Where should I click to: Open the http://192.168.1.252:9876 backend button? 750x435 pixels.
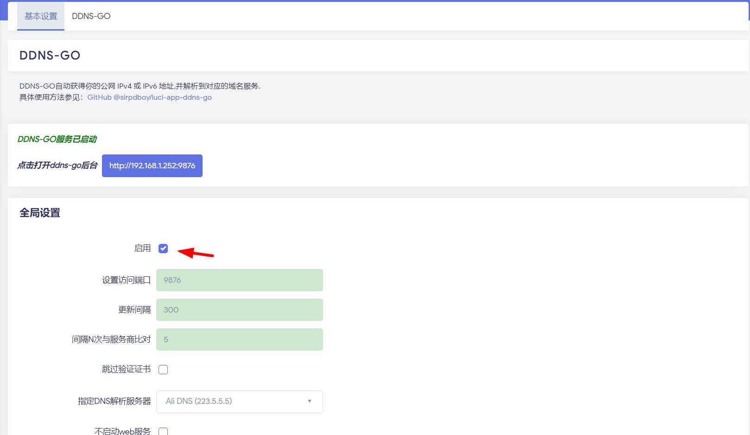[152, 166]
